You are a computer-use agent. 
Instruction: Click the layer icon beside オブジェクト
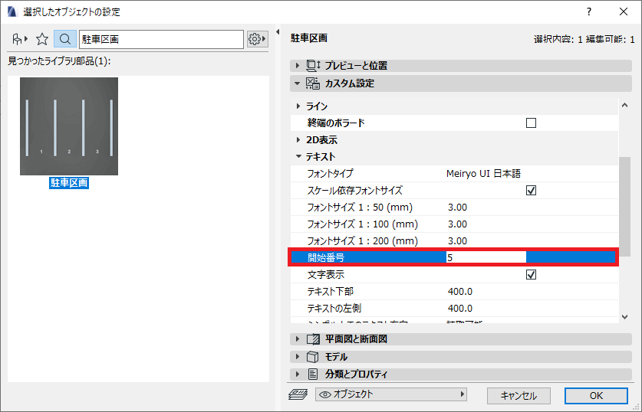click(298, 394)
